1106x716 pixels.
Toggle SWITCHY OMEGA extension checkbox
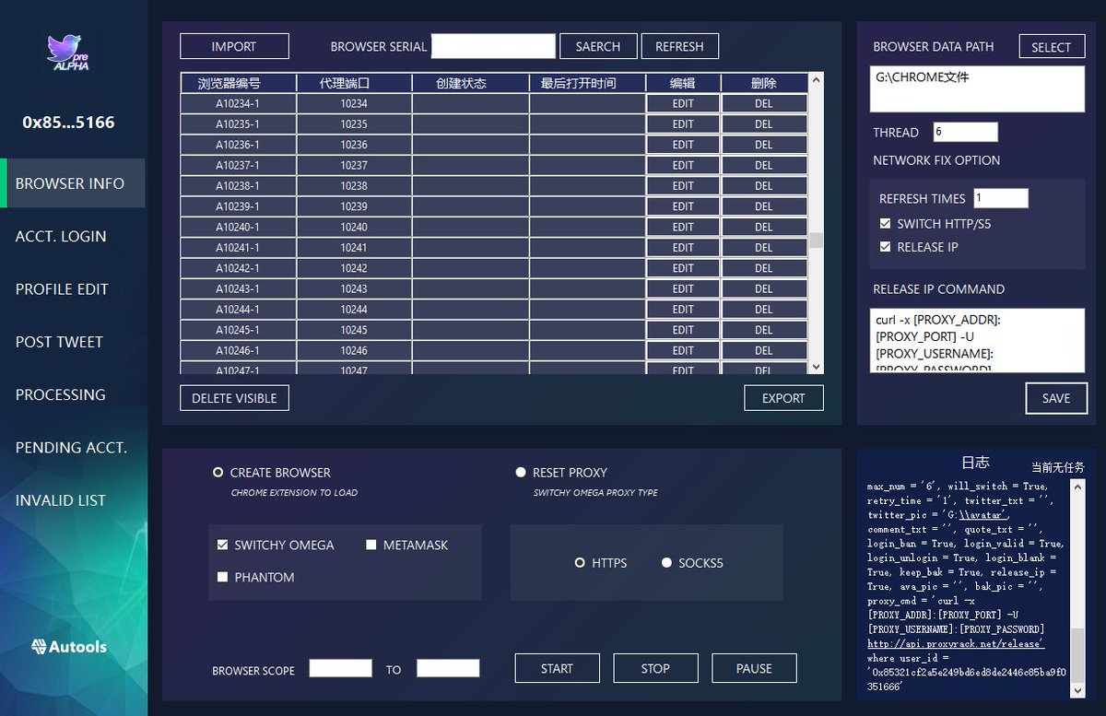222,545
